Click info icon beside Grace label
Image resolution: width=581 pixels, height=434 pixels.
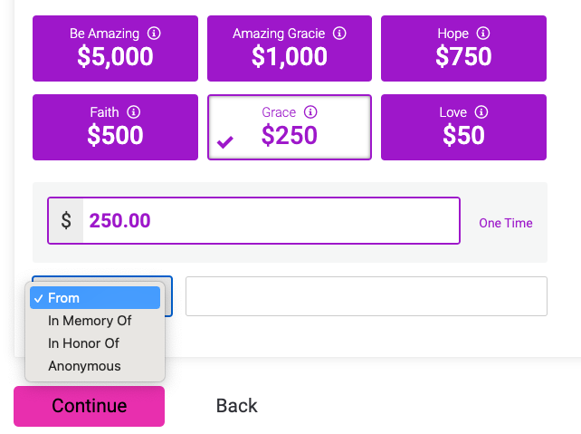point(310,112)
